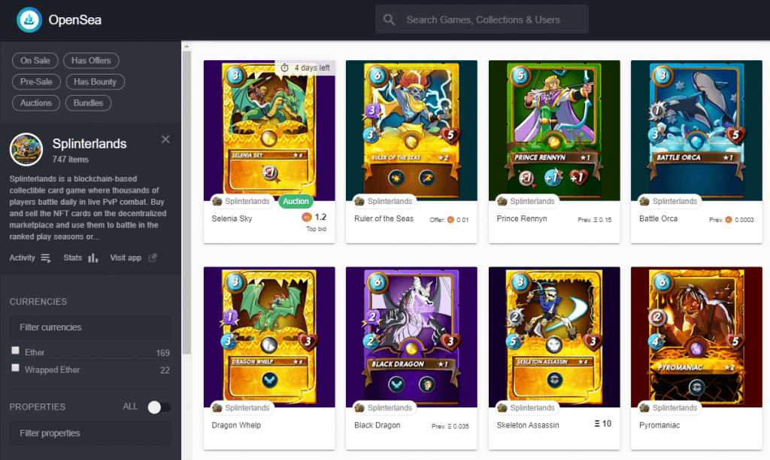
Task: Open the Filter properties field
Action: (90, 433)
